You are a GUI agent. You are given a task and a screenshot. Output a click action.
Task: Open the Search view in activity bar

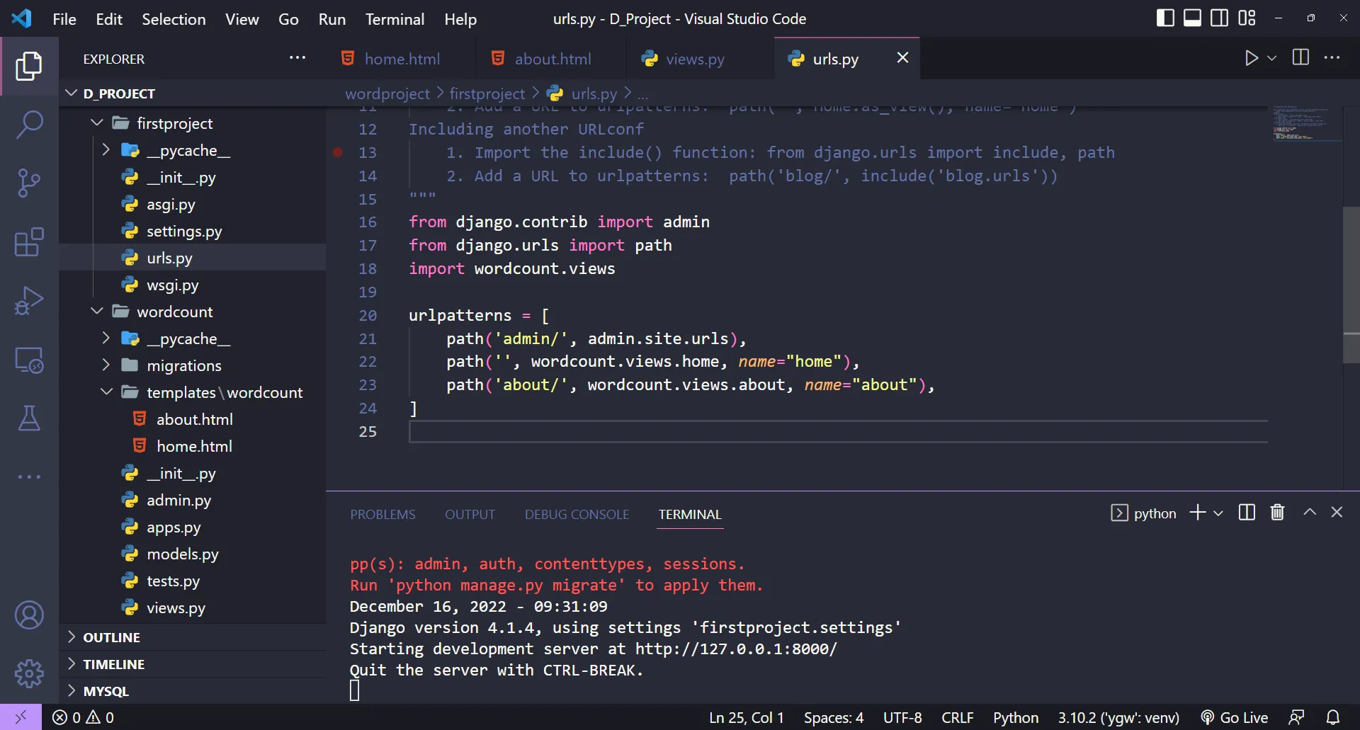click(29, 125)
